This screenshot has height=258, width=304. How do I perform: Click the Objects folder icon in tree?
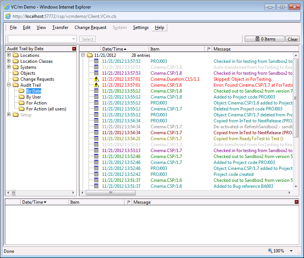pyautogui.click(x=16, y=73)
